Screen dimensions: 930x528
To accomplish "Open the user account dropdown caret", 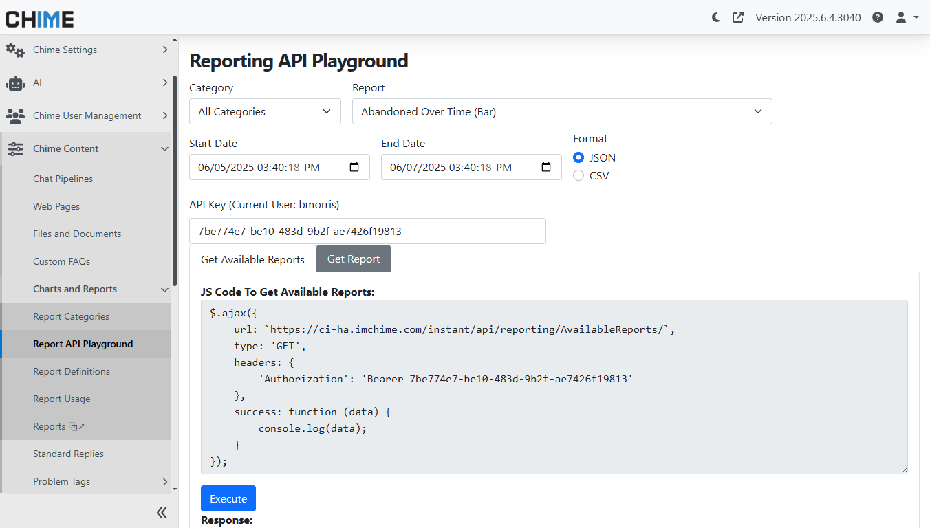I will pos(916,17).
